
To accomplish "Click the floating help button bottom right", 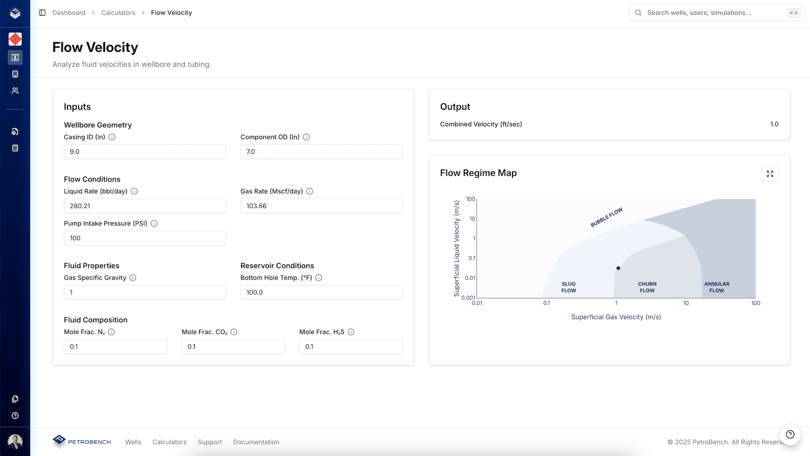I will tap(790, 433).
